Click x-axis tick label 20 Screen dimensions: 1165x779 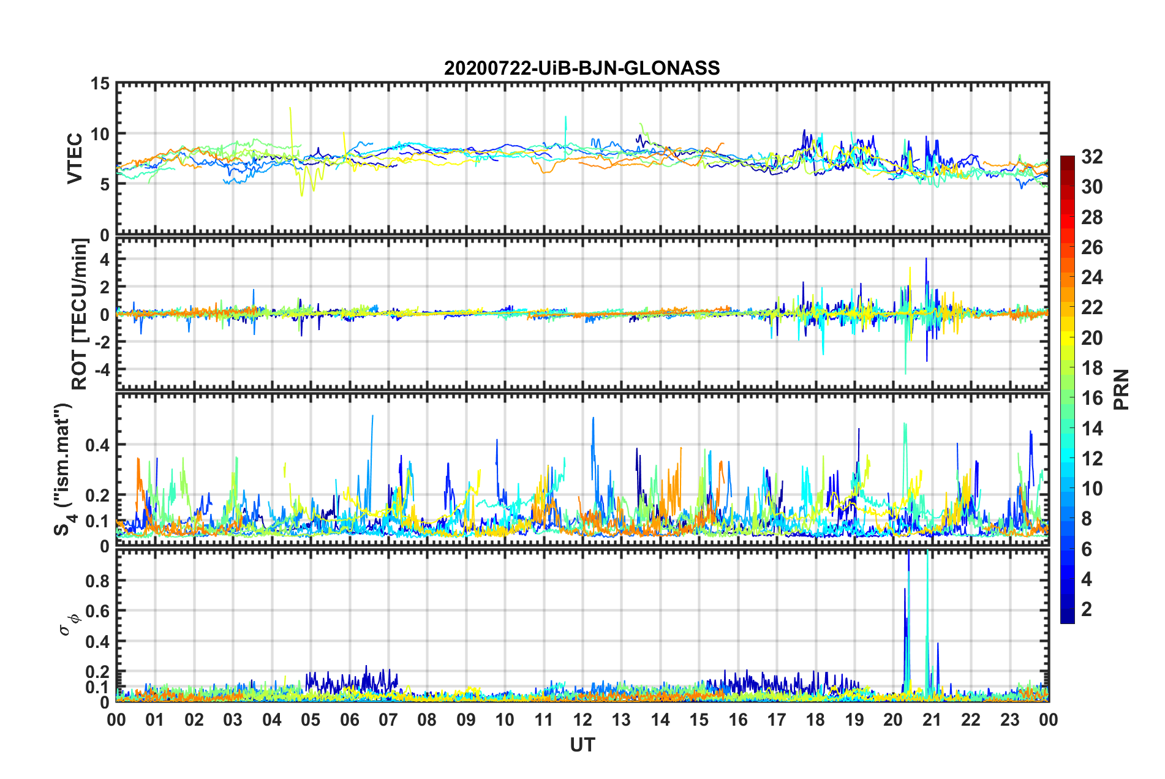pyautogui.click(x=893, y=720)
